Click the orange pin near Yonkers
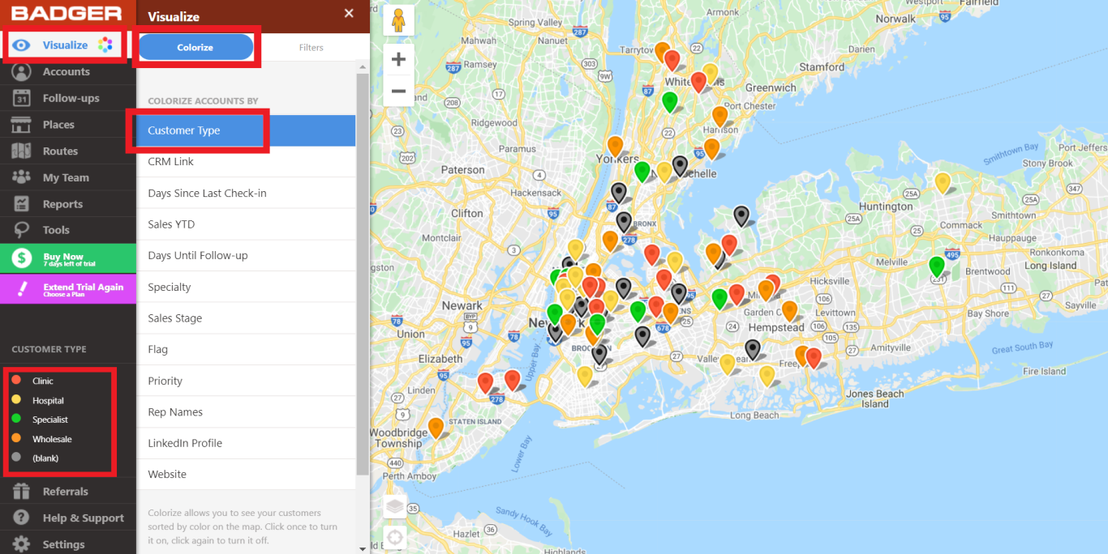Viewport: 1108px width, 554px height. (x=616, y=146)
